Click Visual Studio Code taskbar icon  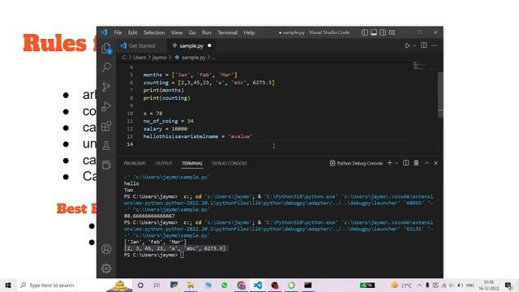pos(258,285)
